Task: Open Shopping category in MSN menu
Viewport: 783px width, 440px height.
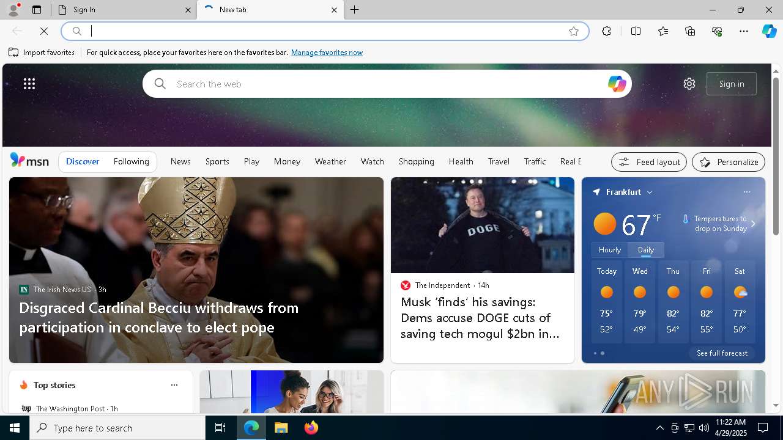Action: (417, 161)
